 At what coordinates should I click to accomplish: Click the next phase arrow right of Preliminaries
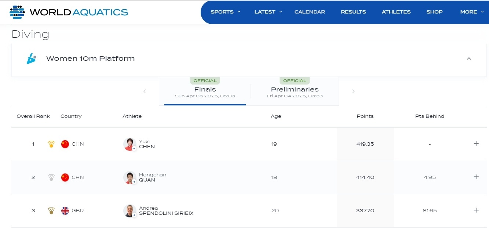coord(353,91)
